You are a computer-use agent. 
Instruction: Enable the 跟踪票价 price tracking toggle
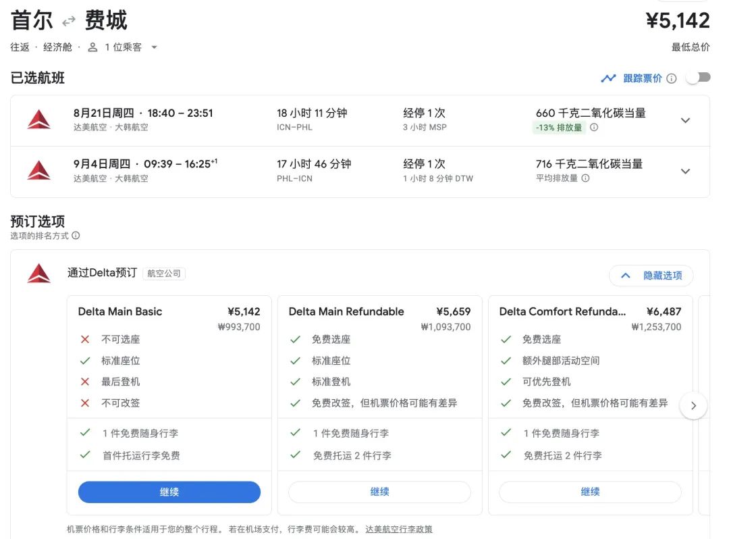point(698,78)
